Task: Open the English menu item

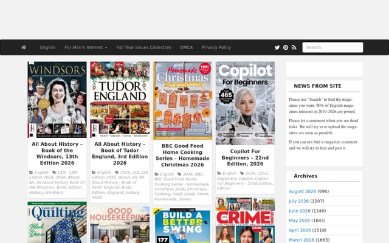Action: [x=47, y=47]
